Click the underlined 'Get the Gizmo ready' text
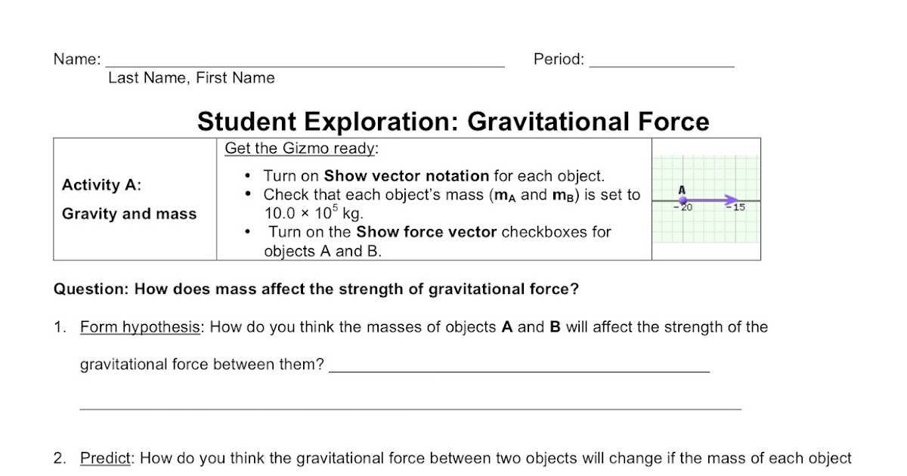The height and width of the screenshot is (476, 907). [299, 148]
